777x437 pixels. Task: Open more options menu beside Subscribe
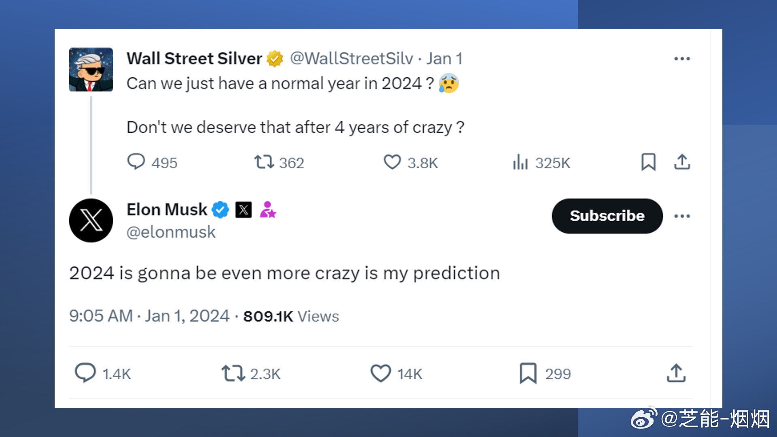click(682, 216)
